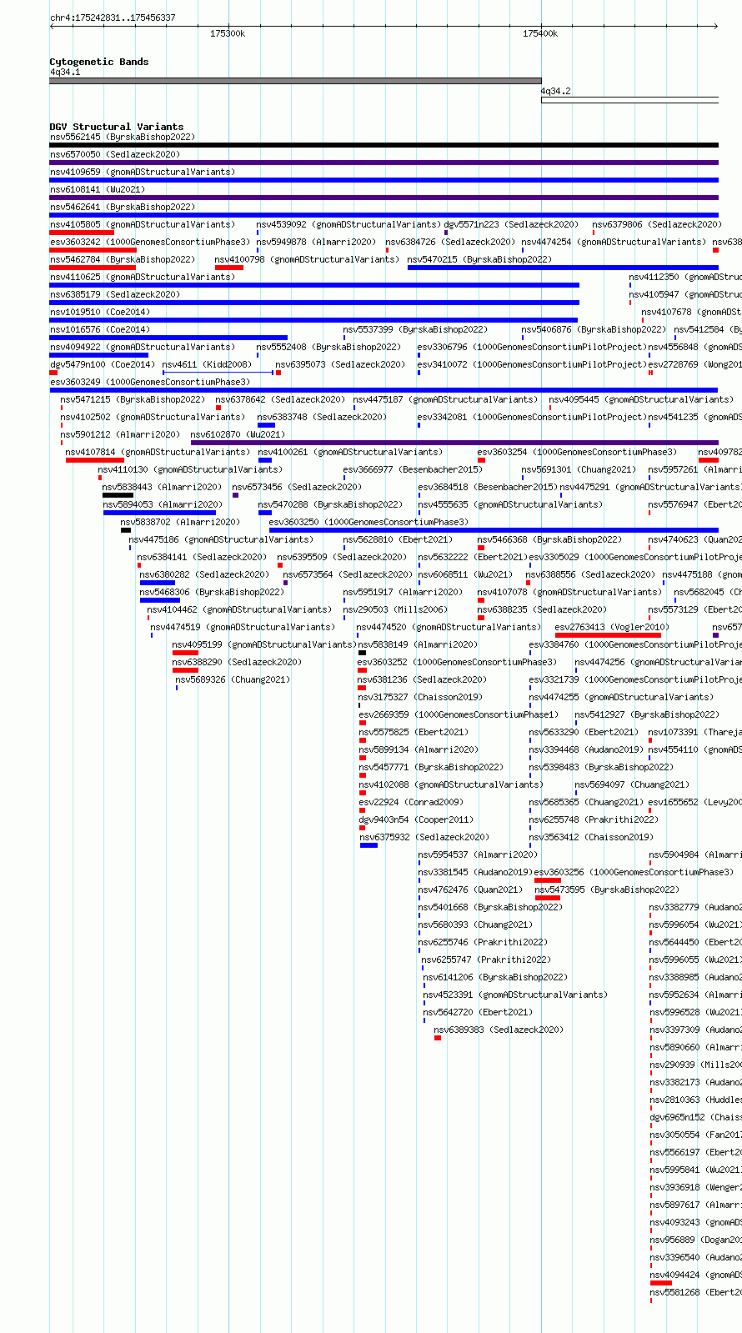Open the nsv4100798 gnomAD variant label
Image resolution: width=742 pixels, height=1333 pixels.
[x=308, y=259]
